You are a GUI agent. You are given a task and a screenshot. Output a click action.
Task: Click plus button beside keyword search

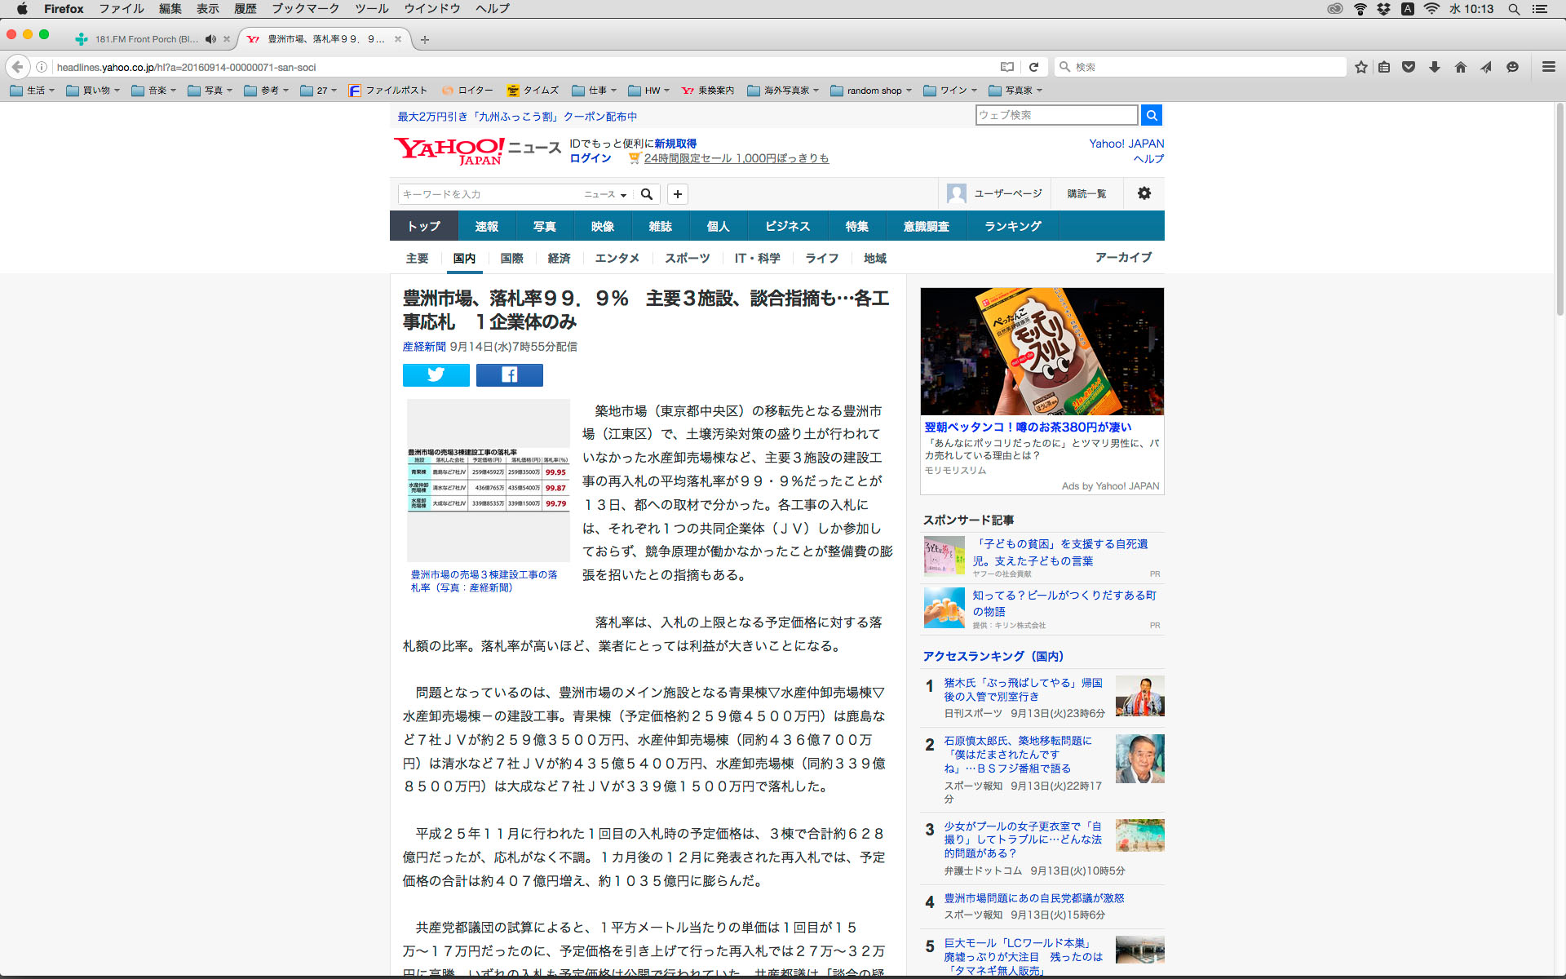[677, 194]
